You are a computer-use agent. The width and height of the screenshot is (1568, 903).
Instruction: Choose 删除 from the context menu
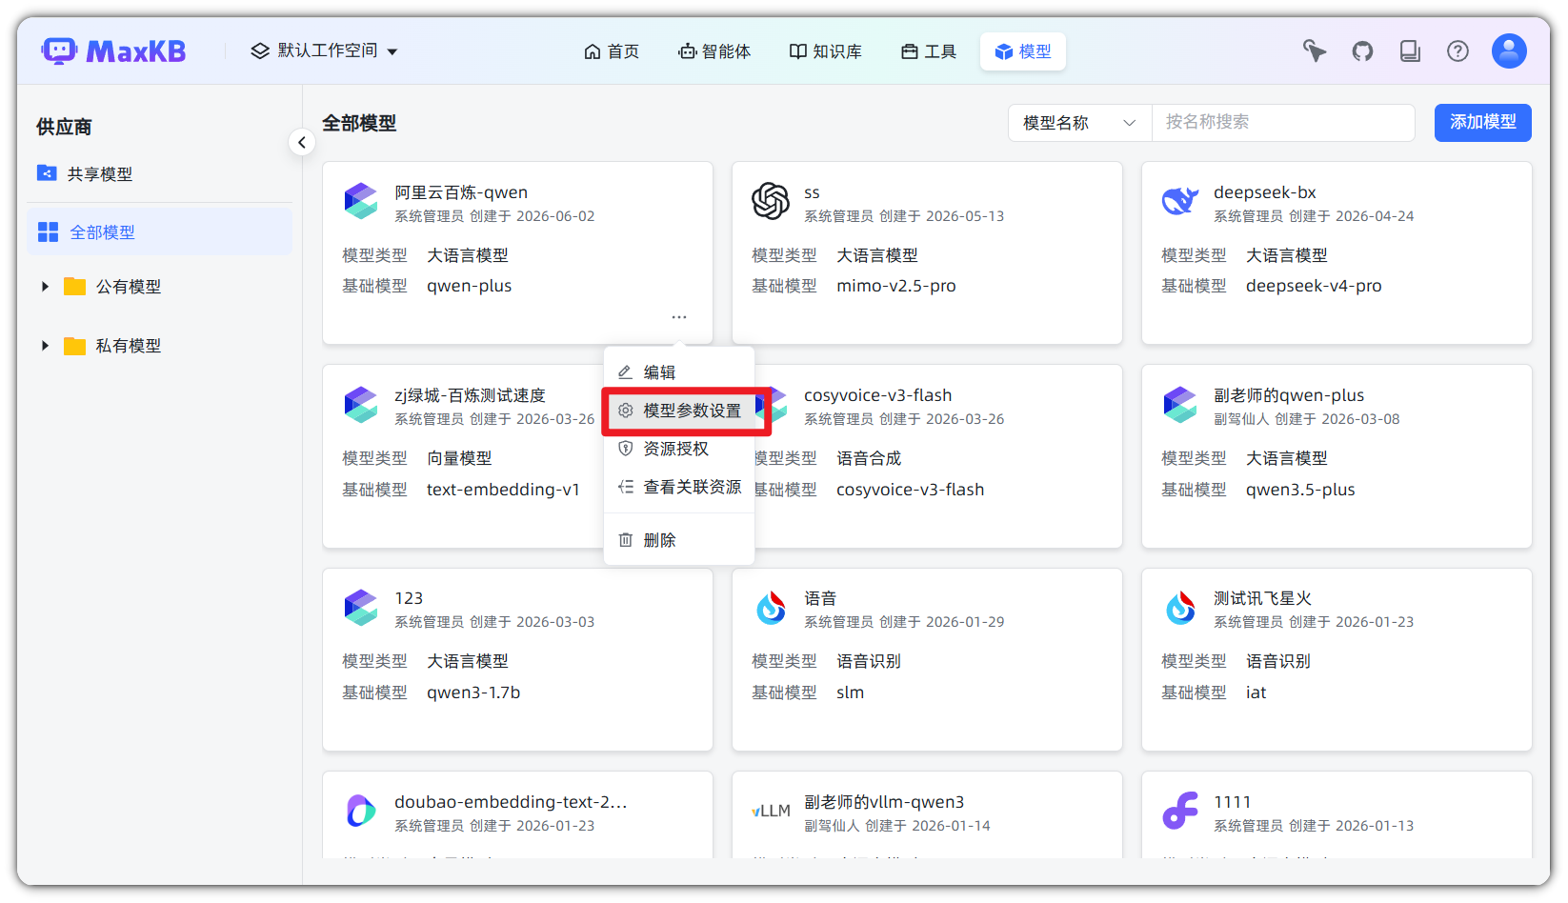pyautogui.click(x=679, y=540)
